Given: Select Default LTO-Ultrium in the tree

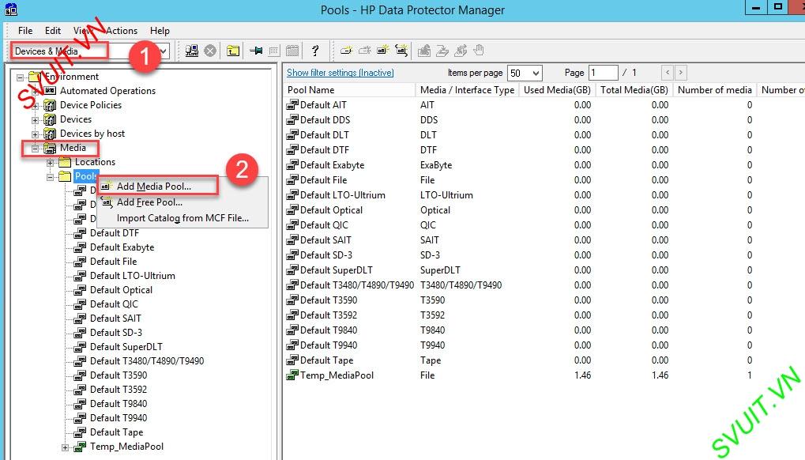Looking at the screenshot, I should click(x=133, y=276).
